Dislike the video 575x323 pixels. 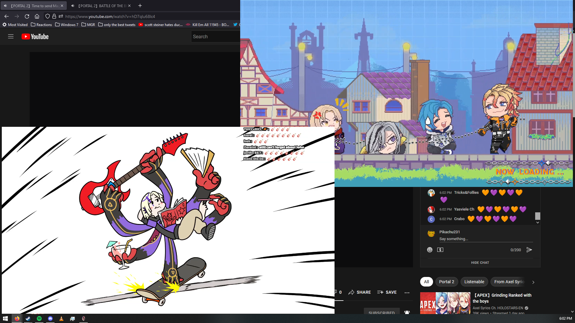click(338, 292)
